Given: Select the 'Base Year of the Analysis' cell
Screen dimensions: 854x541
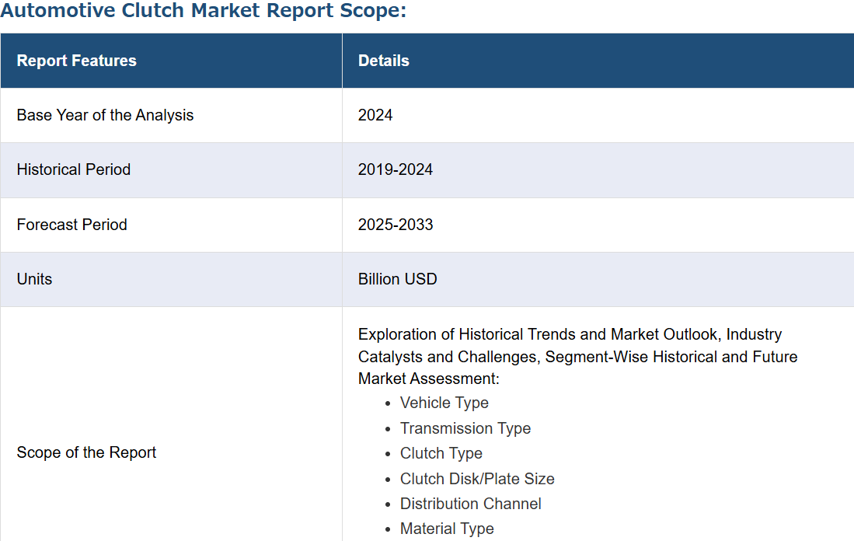Looking at the screenshot, I should coord(171,116).
